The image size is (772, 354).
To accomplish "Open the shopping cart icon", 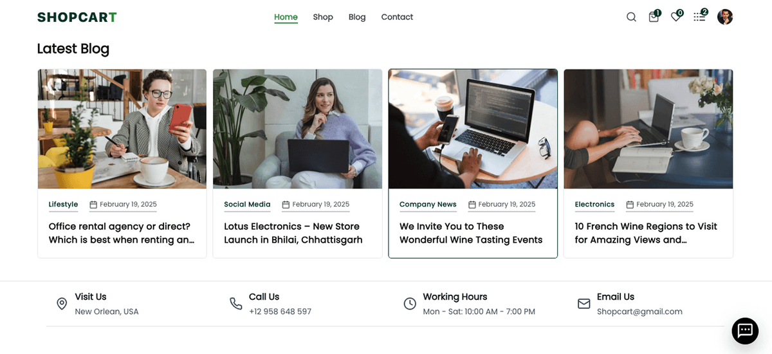I will click(654, 17).
